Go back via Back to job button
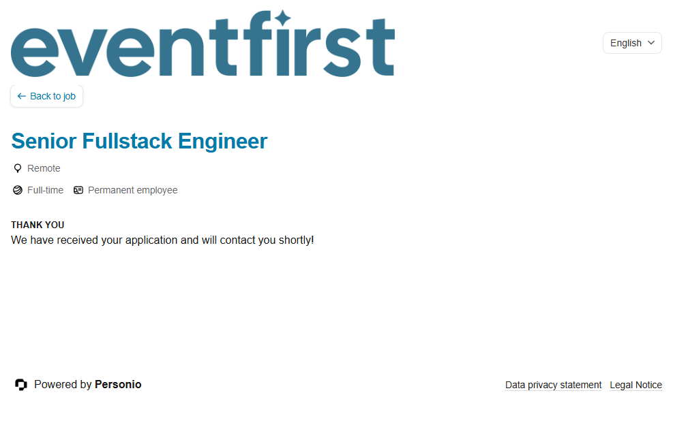Viewport: 673px width, 427px height. (x=46, y=96)
